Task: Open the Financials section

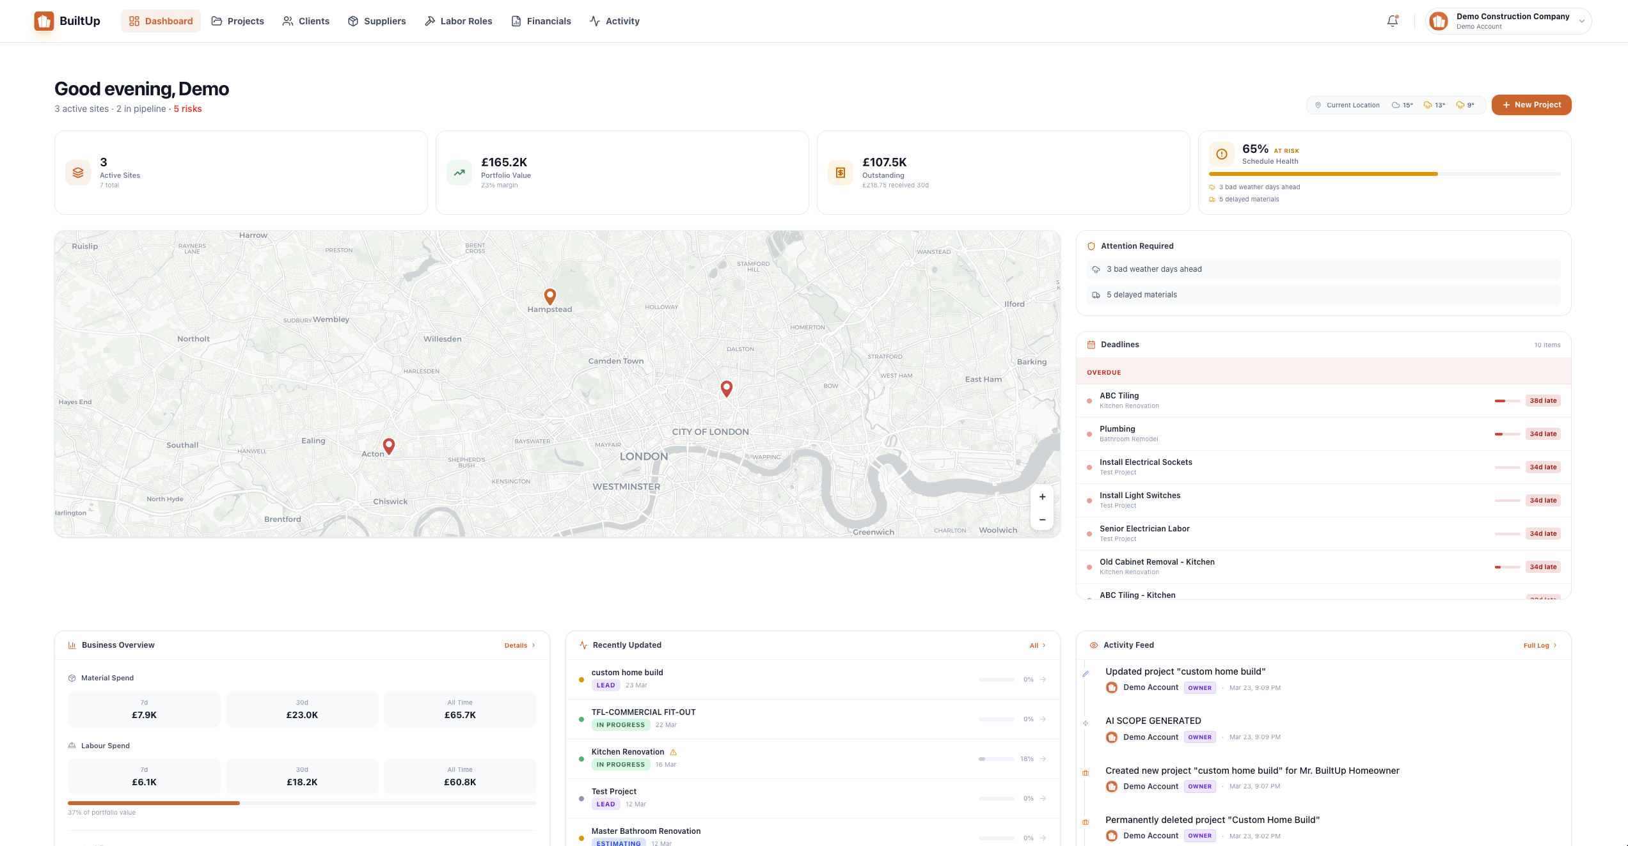Action: pyautogui.click(x=541, y=21)
